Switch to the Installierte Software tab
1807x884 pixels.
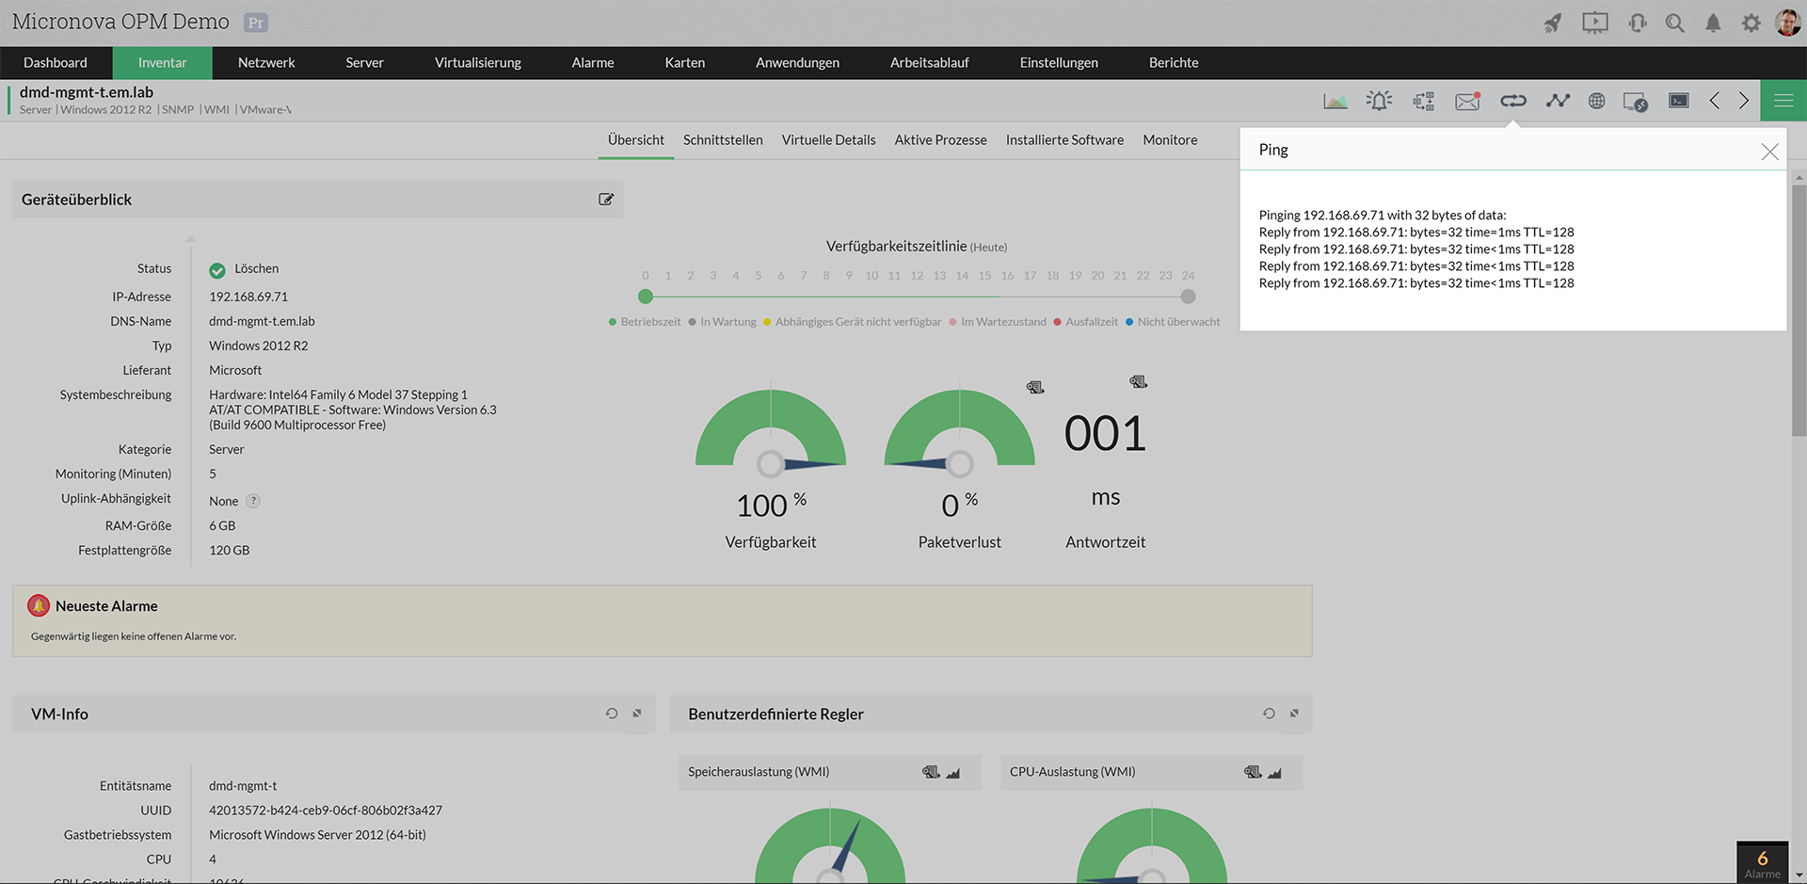click(1064, 140)
